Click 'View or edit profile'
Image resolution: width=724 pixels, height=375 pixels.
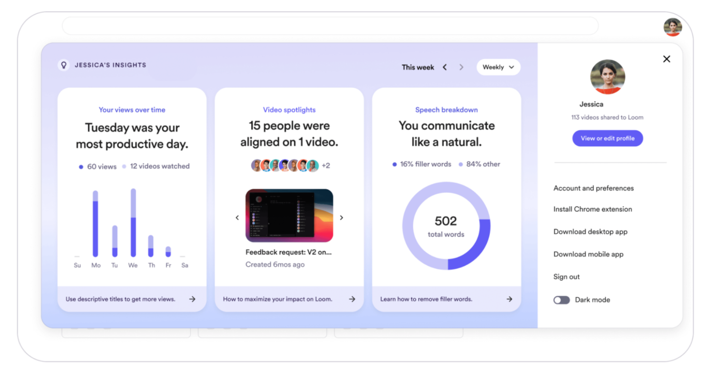608,138
